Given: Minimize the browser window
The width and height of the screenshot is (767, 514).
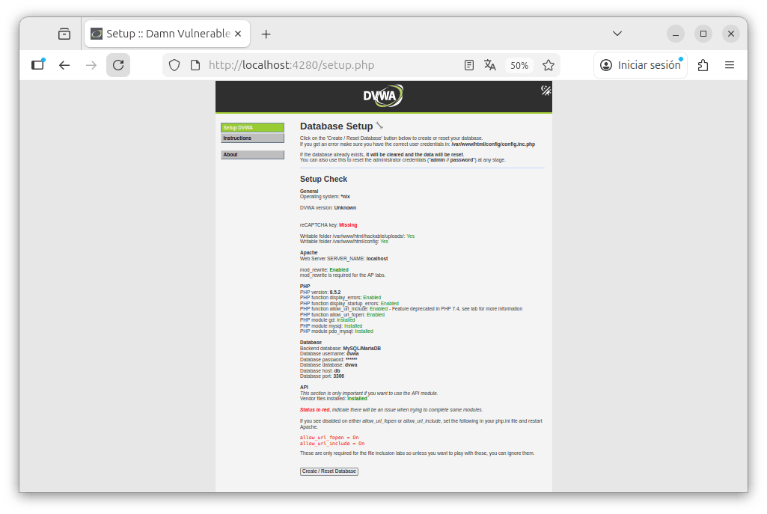Looking at the screenshot, I should coord(676,34).
